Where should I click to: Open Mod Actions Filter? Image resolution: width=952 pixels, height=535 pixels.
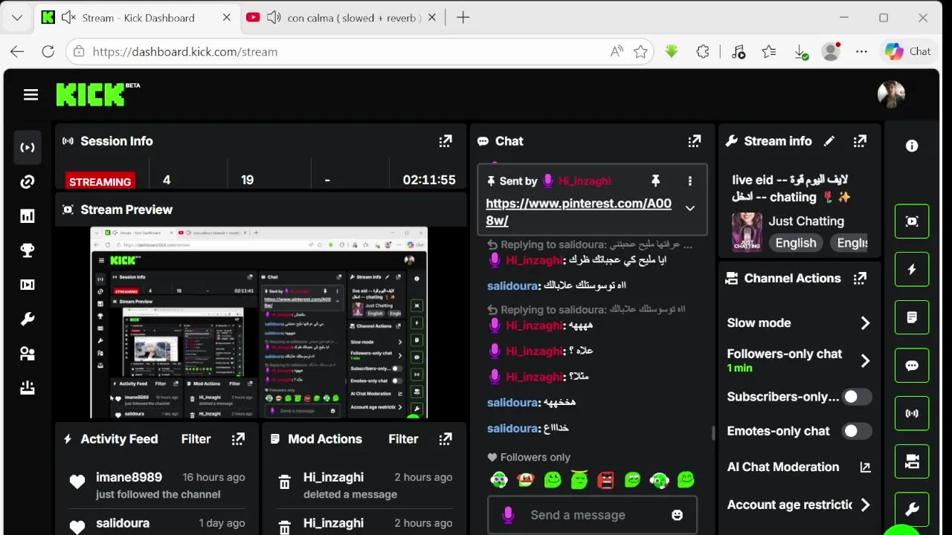pos(403,439)
